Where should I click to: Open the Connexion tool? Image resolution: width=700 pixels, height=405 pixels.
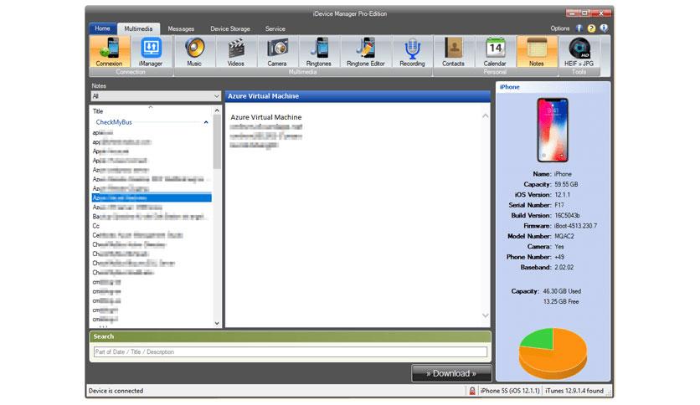point(110,52)
